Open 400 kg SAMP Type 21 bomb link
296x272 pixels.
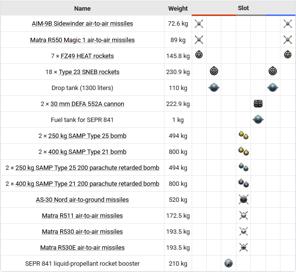(x=87, y=151)
